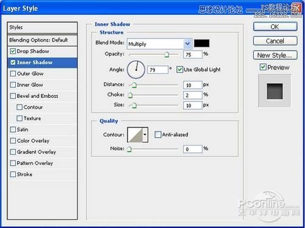Uncheck the Drop Shadow checkbox
Screen dimensions: 305x228
13,51
